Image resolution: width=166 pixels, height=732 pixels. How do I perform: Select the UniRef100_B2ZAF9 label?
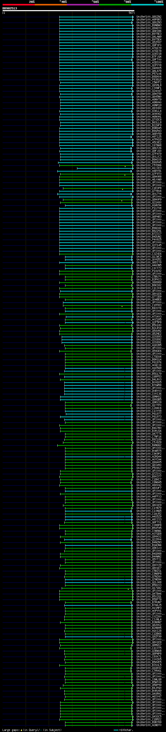click(149, 125)
